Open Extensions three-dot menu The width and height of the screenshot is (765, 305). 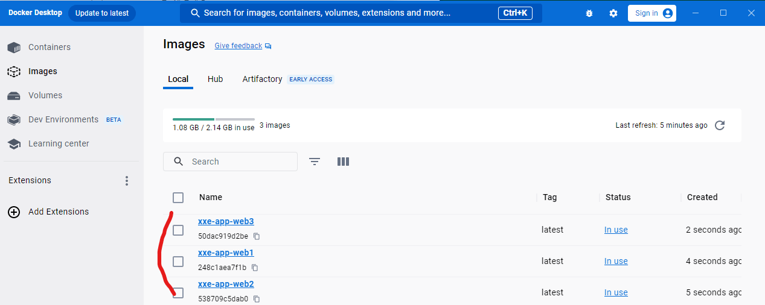tap(127, 181)
